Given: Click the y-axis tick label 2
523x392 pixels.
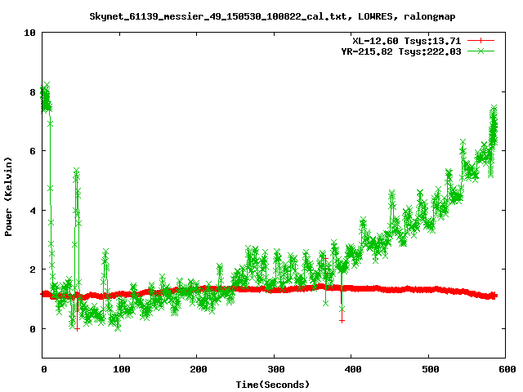Looking at the screenshot, I should [33, 269].
